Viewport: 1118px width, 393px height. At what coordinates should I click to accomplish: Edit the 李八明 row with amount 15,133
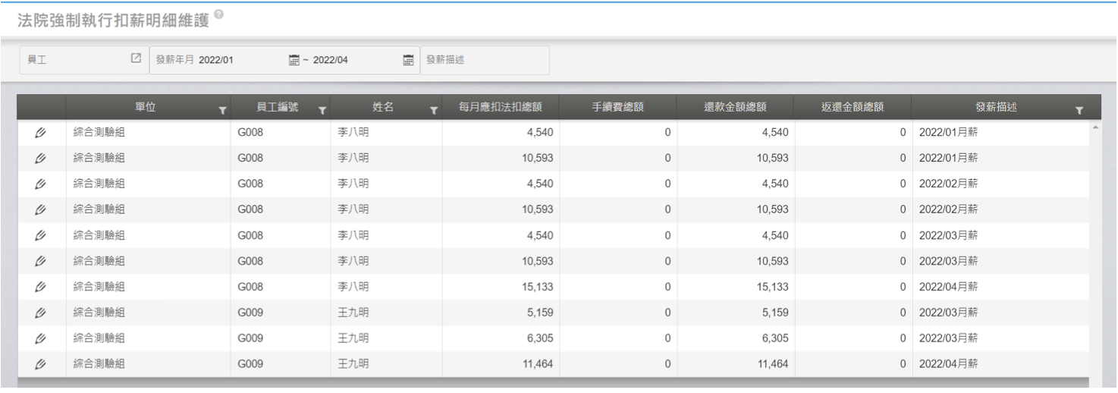pyautogui.click(x=40, y=286)
